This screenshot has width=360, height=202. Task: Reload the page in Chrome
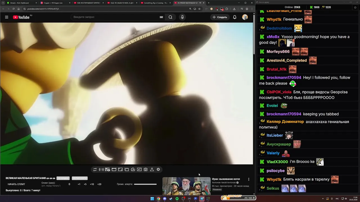point(13,9)
